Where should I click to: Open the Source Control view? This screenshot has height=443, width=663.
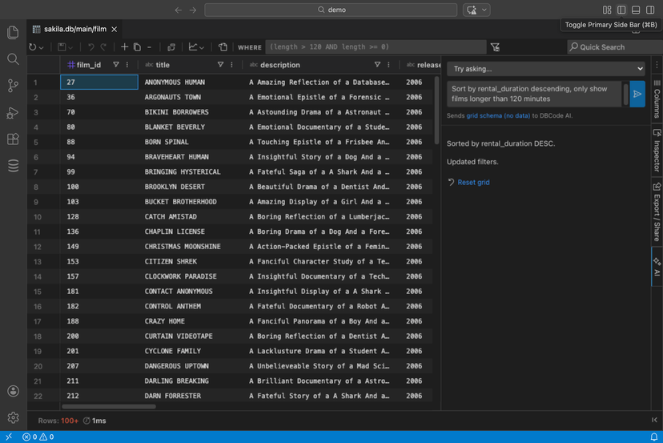click(13, 86)
